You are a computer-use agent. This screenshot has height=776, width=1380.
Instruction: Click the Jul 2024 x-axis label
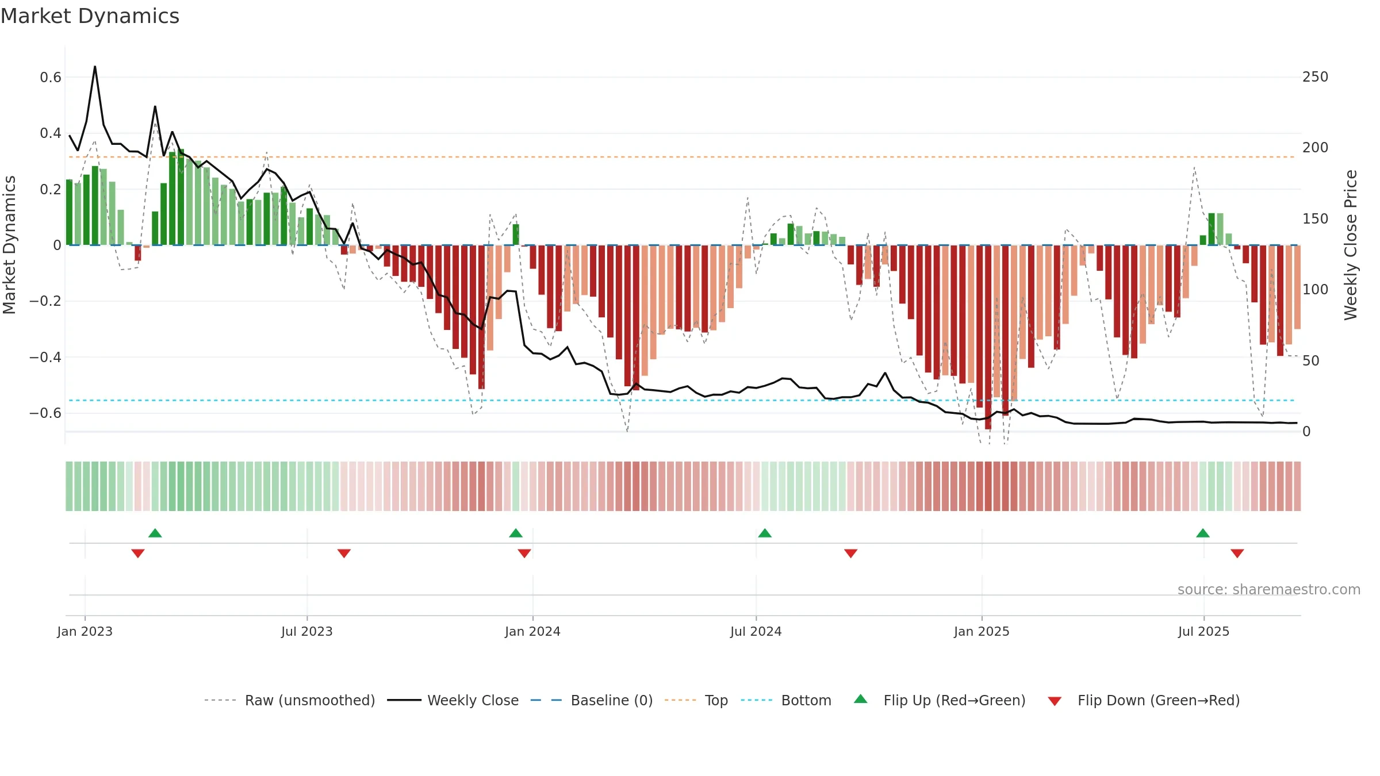[756, 631]
